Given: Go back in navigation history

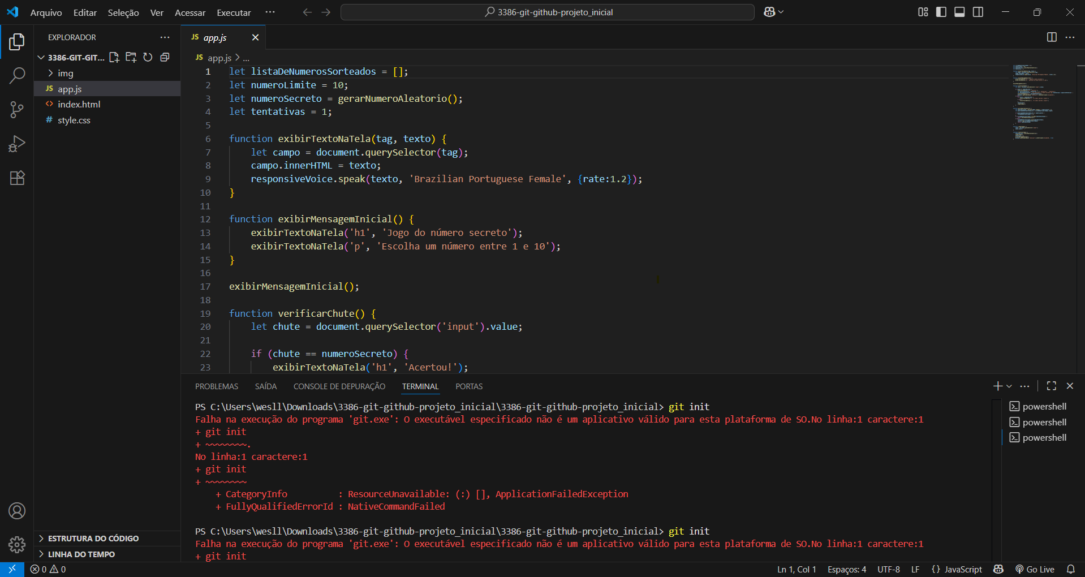Looking at the screenshot, I should 307,12.
